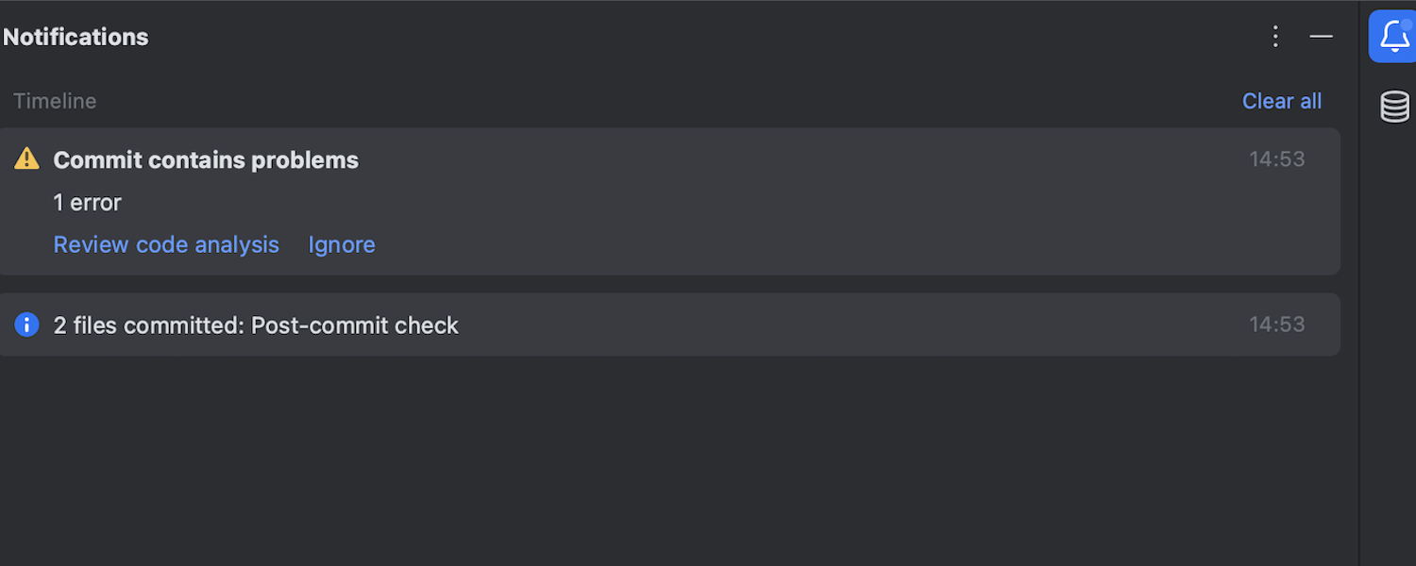
Task: Open the Notifications bell tool window
Action: (1393, 38)
